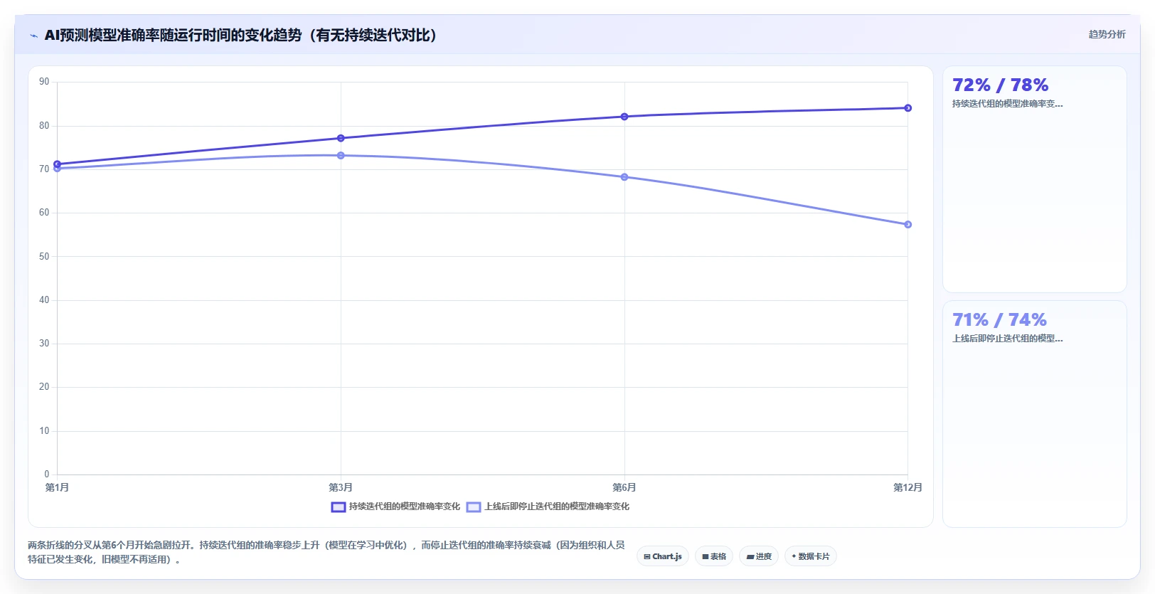Click the trend icon beside the chart title
Viewport: 1155px width, 594px height.
[33, 36]
